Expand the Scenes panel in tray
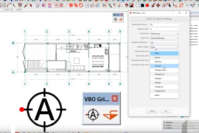Screen dimensions: 199x133 [168, 125]
